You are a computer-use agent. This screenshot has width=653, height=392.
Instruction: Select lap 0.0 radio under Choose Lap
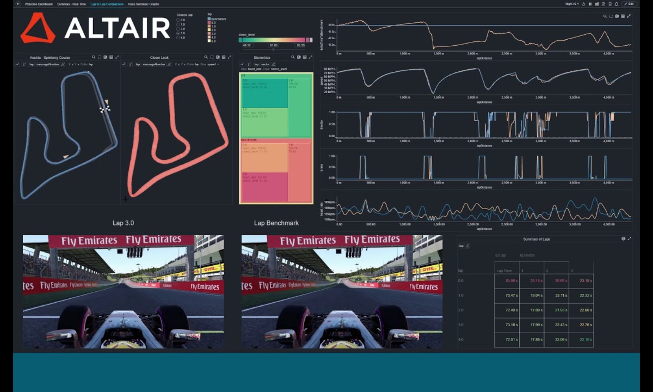[x=178, y=20]
